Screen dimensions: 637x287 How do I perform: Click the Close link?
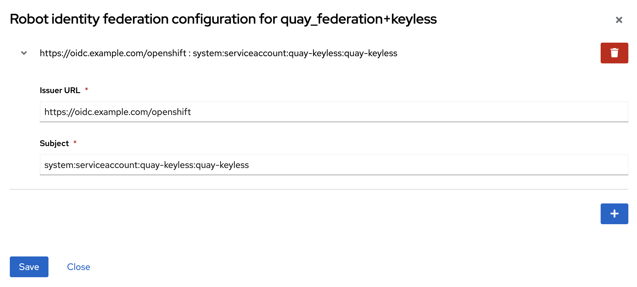coord(78,267)
